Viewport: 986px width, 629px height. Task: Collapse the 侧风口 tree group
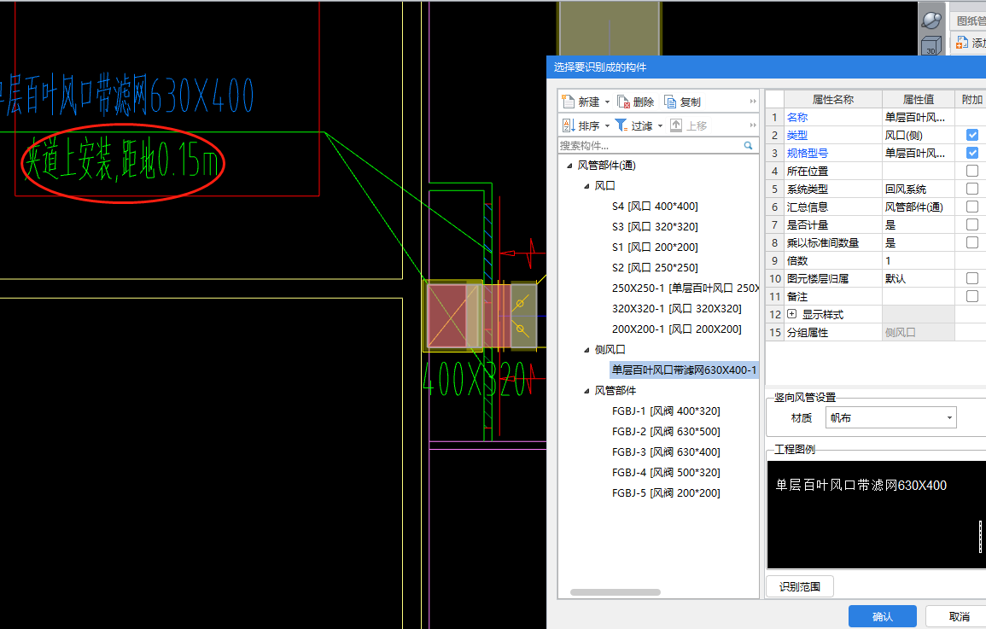586,350
